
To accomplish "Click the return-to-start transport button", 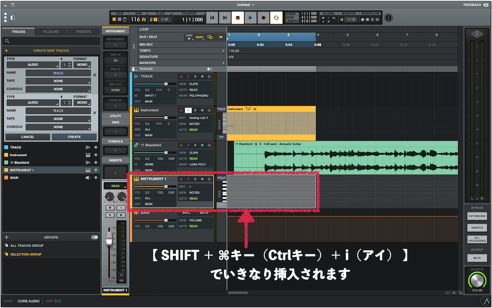I will coord(212,18).
